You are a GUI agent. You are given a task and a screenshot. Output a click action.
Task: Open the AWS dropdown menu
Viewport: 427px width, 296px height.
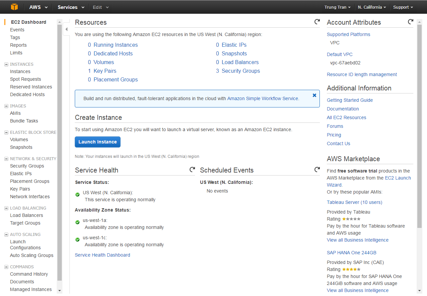[x=38, y=7]
